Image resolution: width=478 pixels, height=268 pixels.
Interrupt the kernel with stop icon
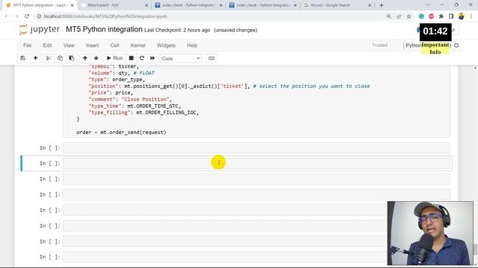pos(131,58)
